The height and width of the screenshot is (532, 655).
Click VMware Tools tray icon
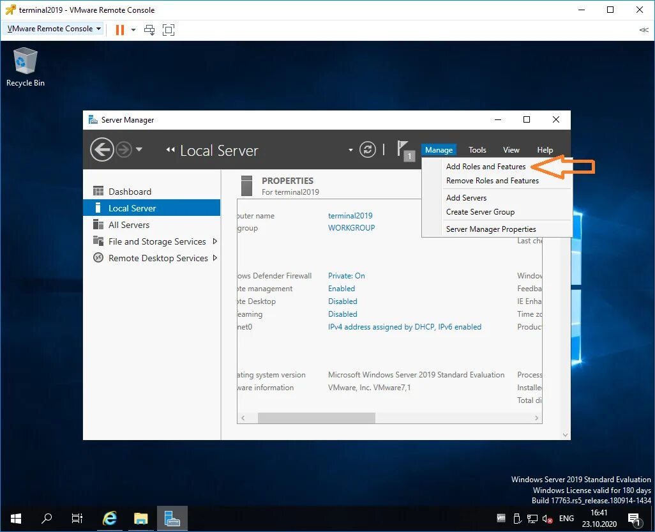501,518
